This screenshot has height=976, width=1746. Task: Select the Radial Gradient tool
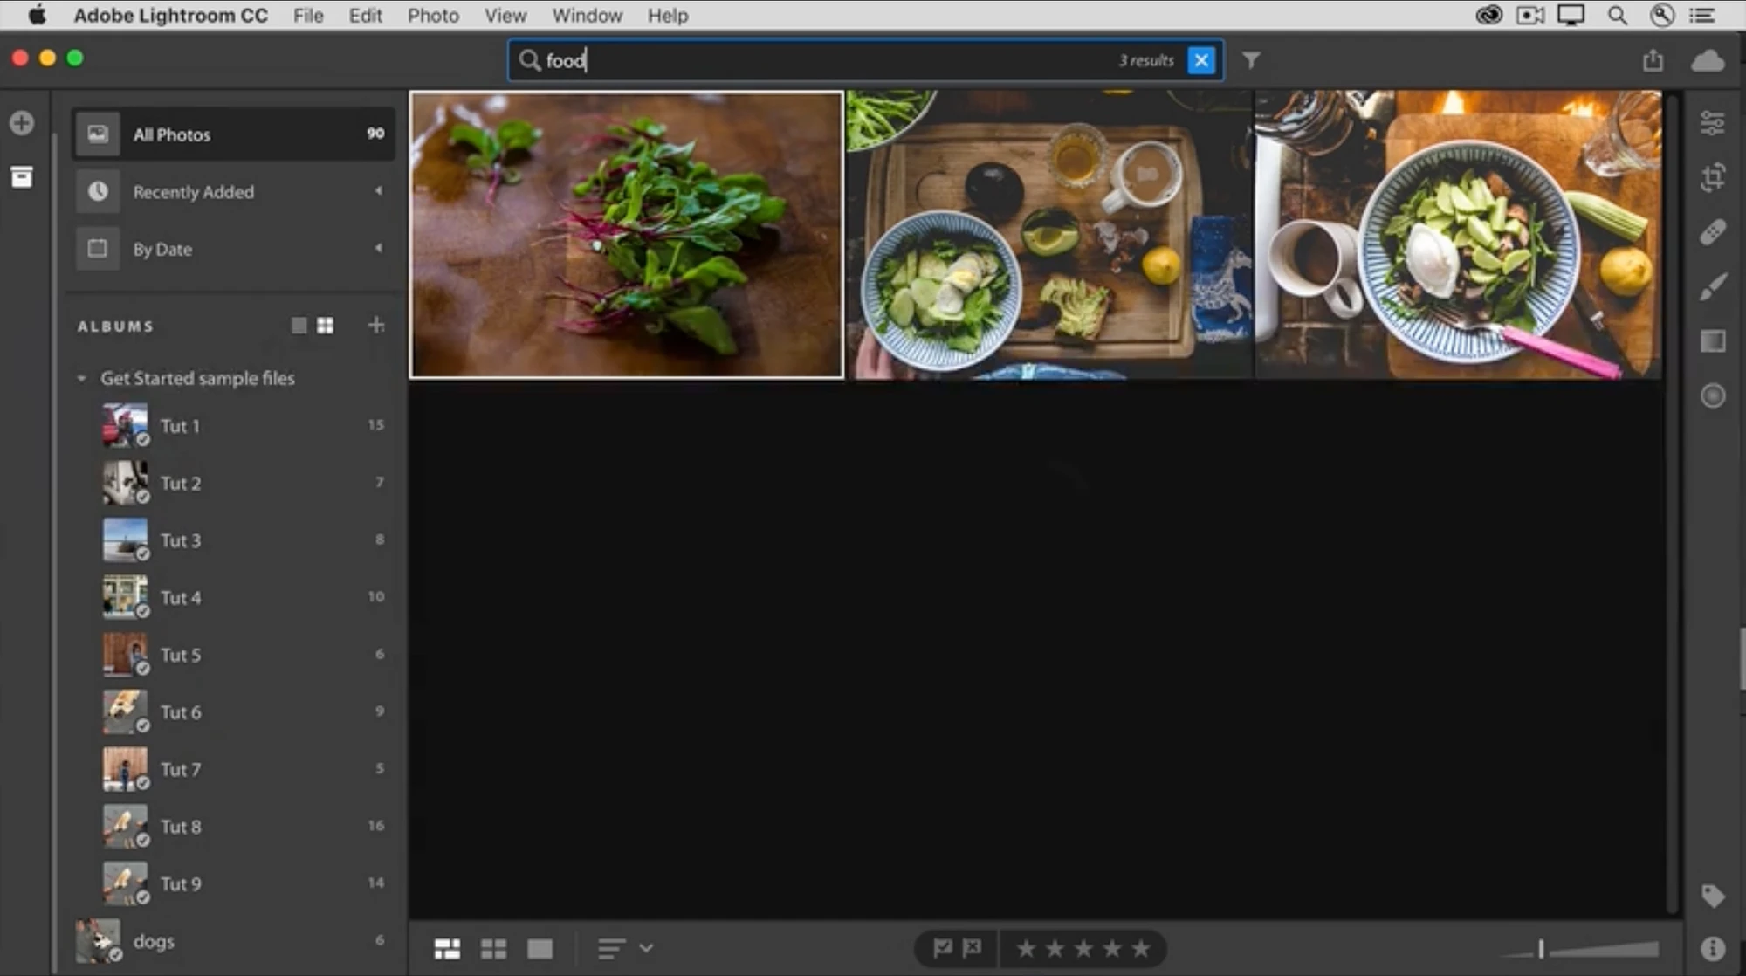(x=1713, y=396)
